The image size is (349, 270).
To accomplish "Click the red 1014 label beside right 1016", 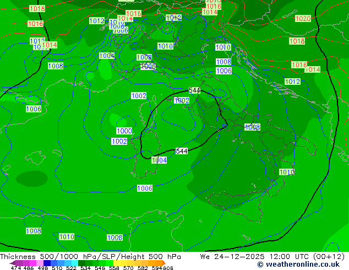I will pos(313,69).
